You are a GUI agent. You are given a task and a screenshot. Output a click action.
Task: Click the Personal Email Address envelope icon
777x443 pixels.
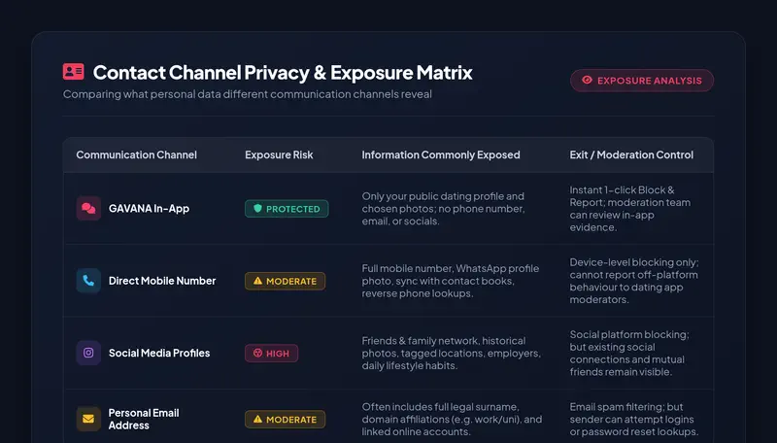tap(88, 419)
